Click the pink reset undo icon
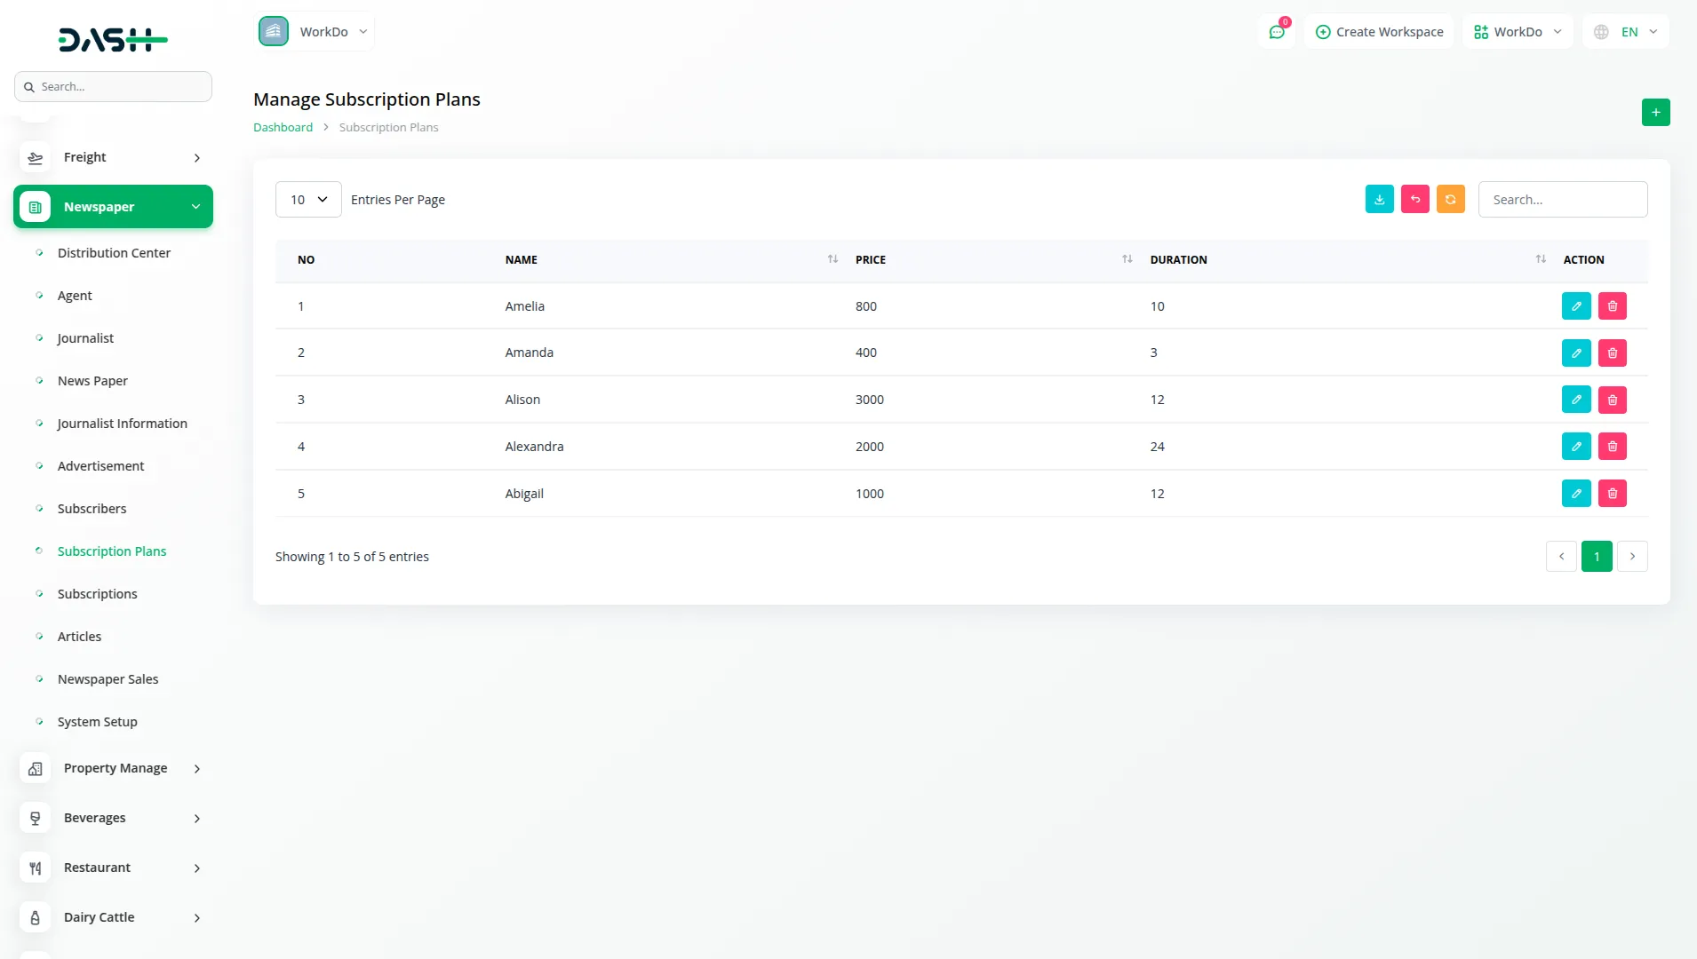The height and width of the screenshot is (959, 1697). click(1414, 200)
